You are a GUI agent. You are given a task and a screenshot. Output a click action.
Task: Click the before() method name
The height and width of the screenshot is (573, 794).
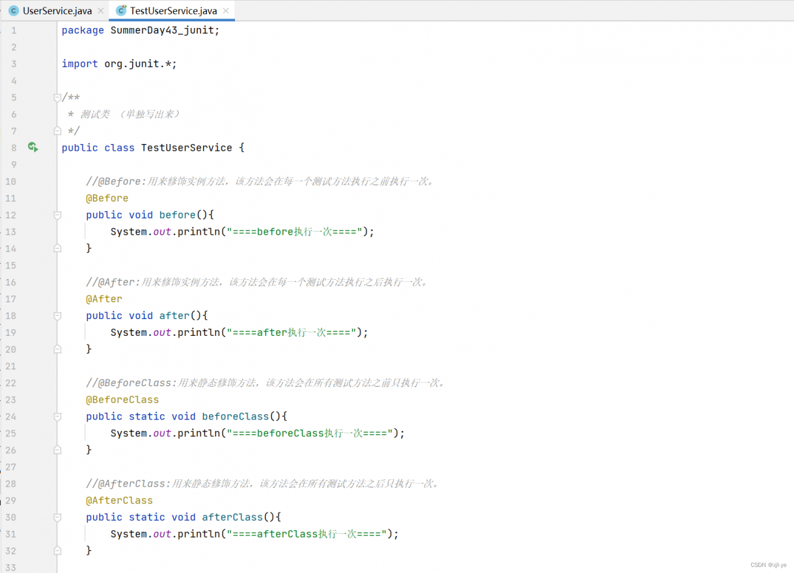[x=177, y=215]
